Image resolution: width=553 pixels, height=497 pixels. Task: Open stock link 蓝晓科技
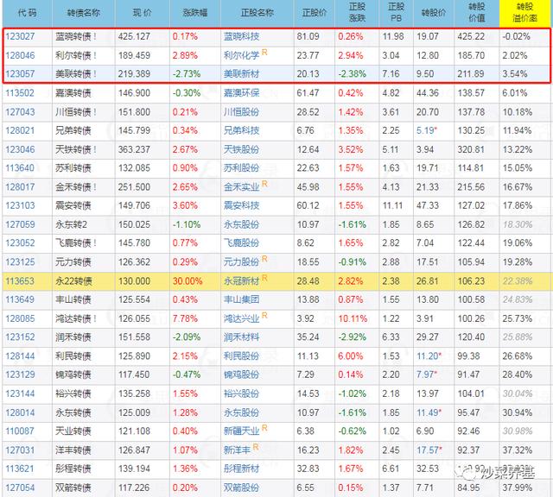tap(242, 36)
